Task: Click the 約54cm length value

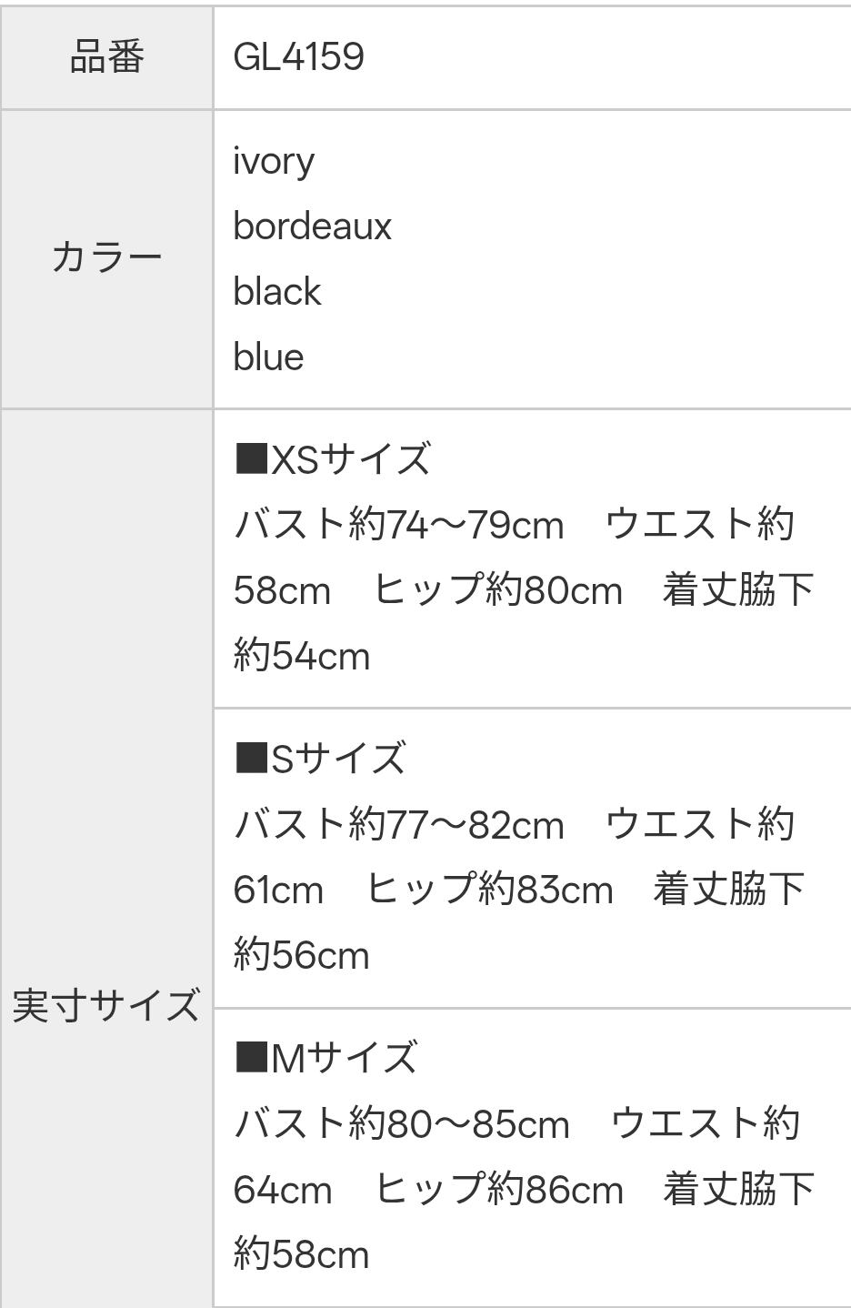Action: (x=301, y=656)
